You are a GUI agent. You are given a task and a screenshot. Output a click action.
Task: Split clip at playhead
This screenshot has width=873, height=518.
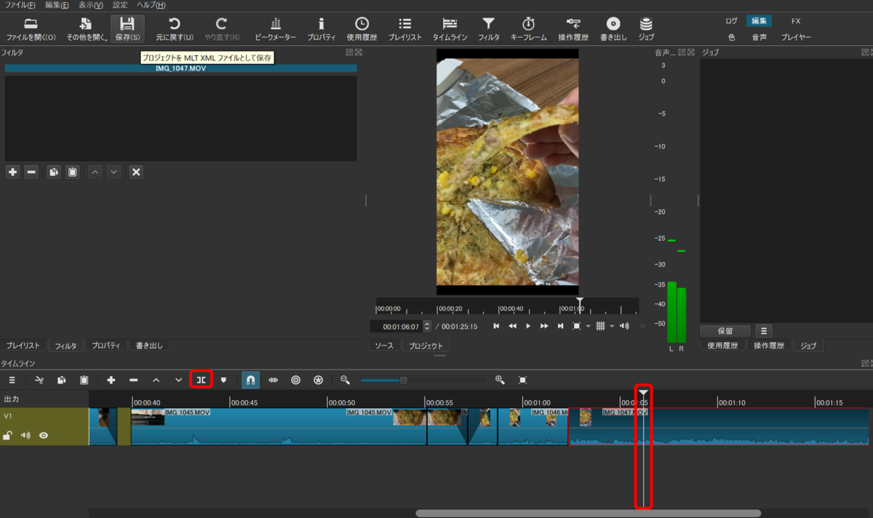pos(202,380)
